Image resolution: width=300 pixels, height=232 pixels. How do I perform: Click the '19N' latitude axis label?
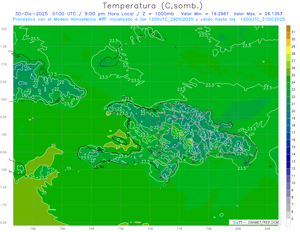(x=4, y=135)
